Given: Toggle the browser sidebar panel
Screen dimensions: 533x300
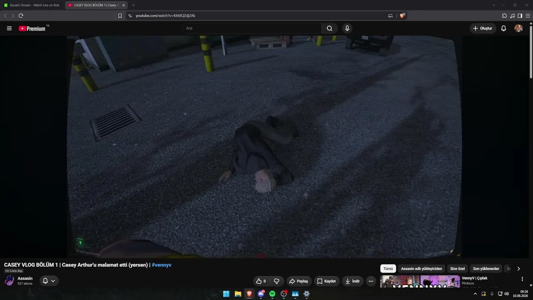Looking at the screenshot, I should click(x=520, y=15).
